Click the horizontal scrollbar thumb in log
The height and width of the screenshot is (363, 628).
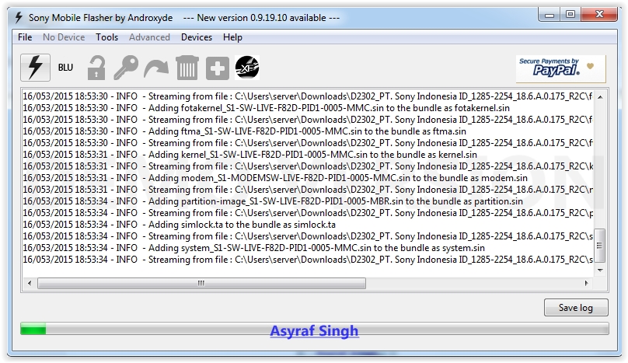tap(201, 283)
